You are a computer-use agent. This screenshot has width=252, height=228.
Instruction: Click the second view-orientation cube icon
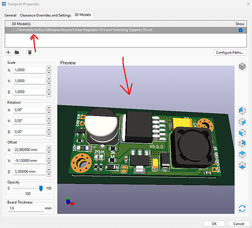point(242,122)
